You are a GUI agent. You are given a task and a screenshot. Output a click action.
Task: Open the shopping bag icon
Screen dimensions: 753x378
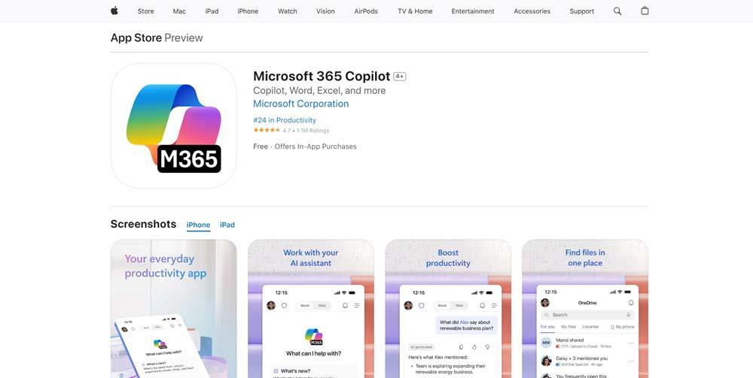coord(645,11)
